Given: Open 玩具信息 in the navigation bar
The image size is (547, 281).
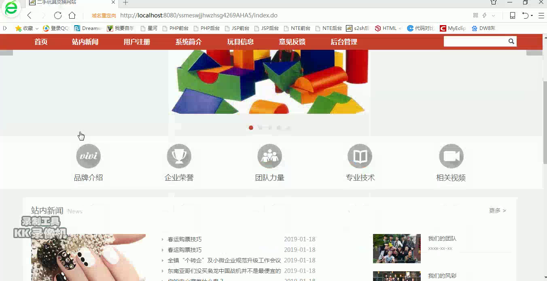Looking at the screenshot, I should (x=240, y=42).
